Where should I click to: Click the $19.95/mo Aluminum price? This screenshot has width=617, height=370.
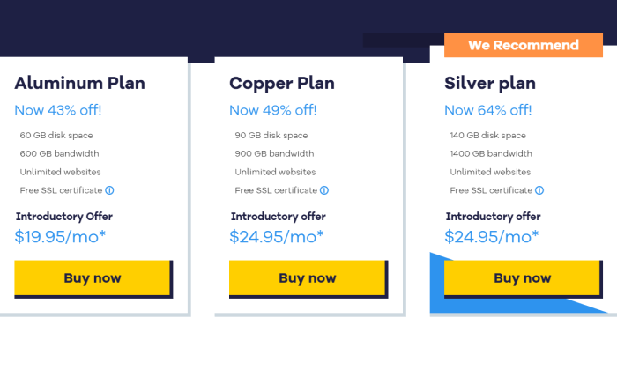[x=60, y=237]
